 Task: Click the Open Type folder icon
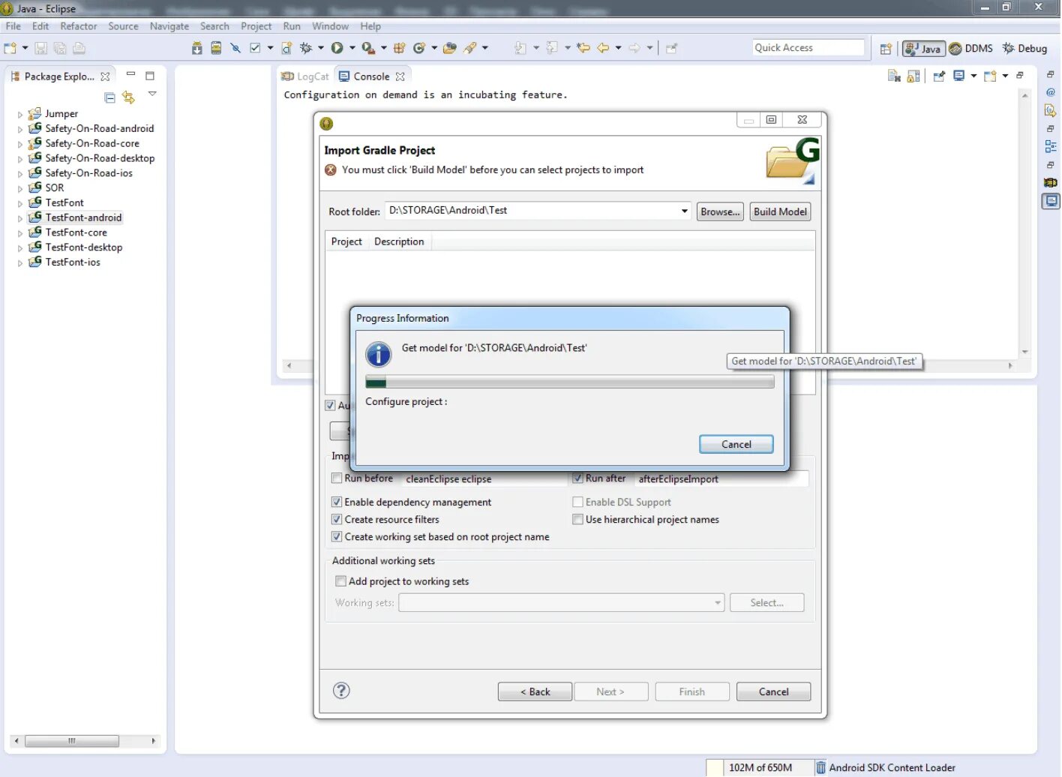[450, 48]
